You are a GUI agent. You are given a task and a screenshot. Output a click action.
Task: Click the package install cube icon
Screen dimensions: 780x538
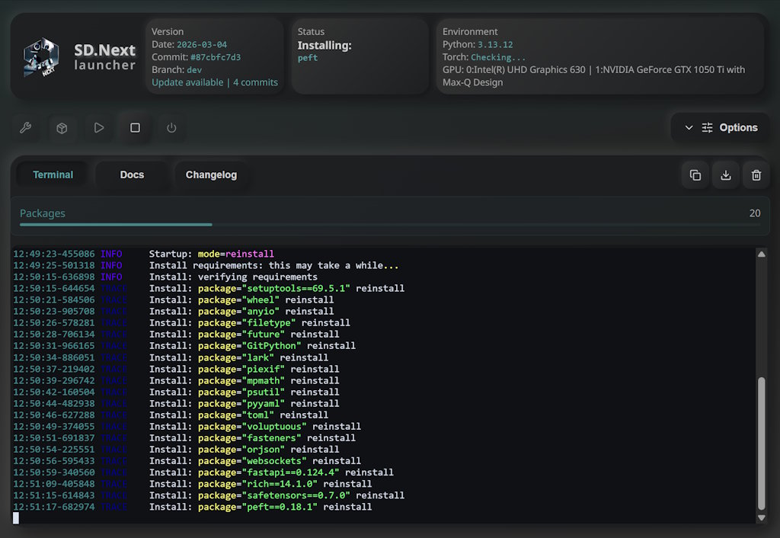[x=62, y=128]
